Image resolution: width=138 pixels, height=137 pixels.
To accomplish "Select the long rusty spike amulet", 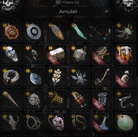I will click(11, 100).
